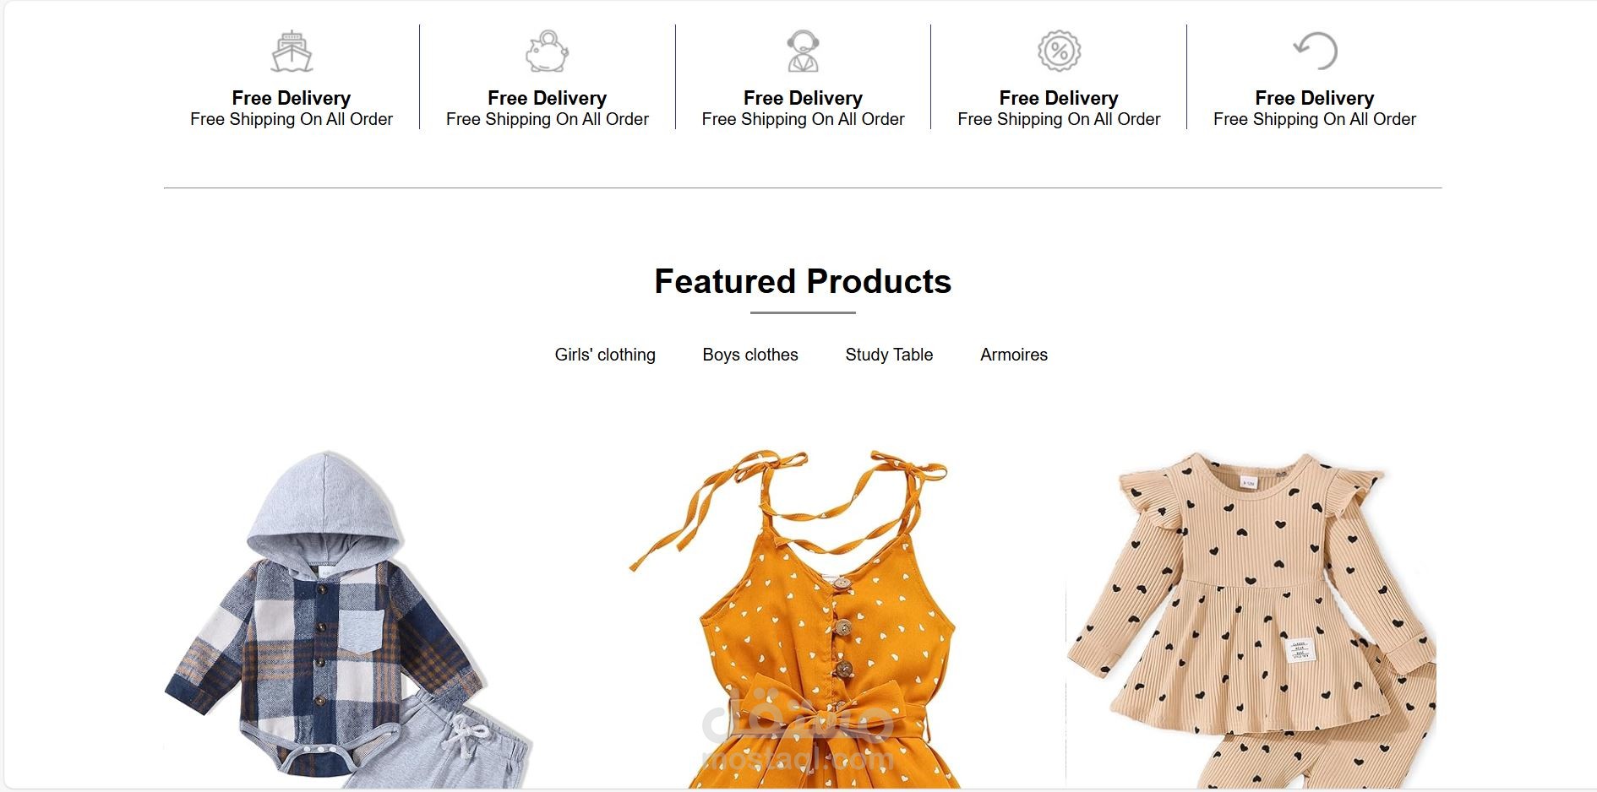Click Free Shipping On All Order text under ship

pos(292,119)
